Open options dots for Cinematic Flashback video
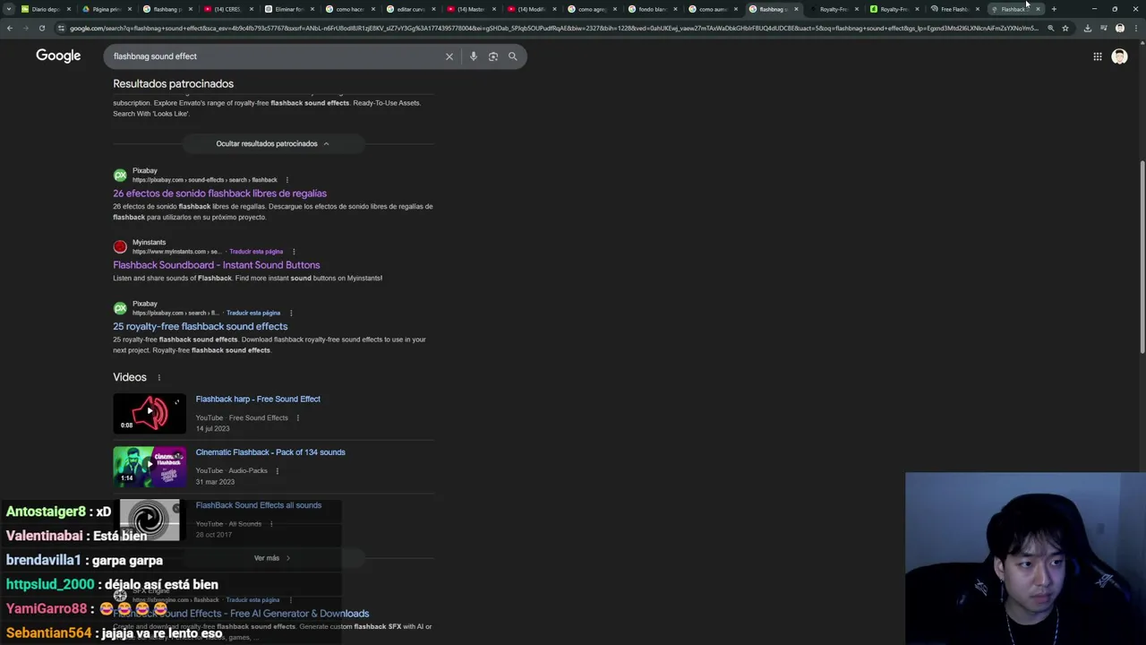 click(x=277, y=470)
